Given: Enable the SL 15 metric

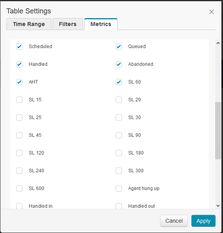Looking at the screenshot, I should click(19, 100).
